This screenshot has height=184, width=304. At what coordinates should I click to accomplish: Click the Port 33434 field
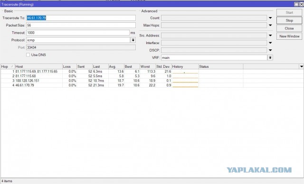[81, 47]
